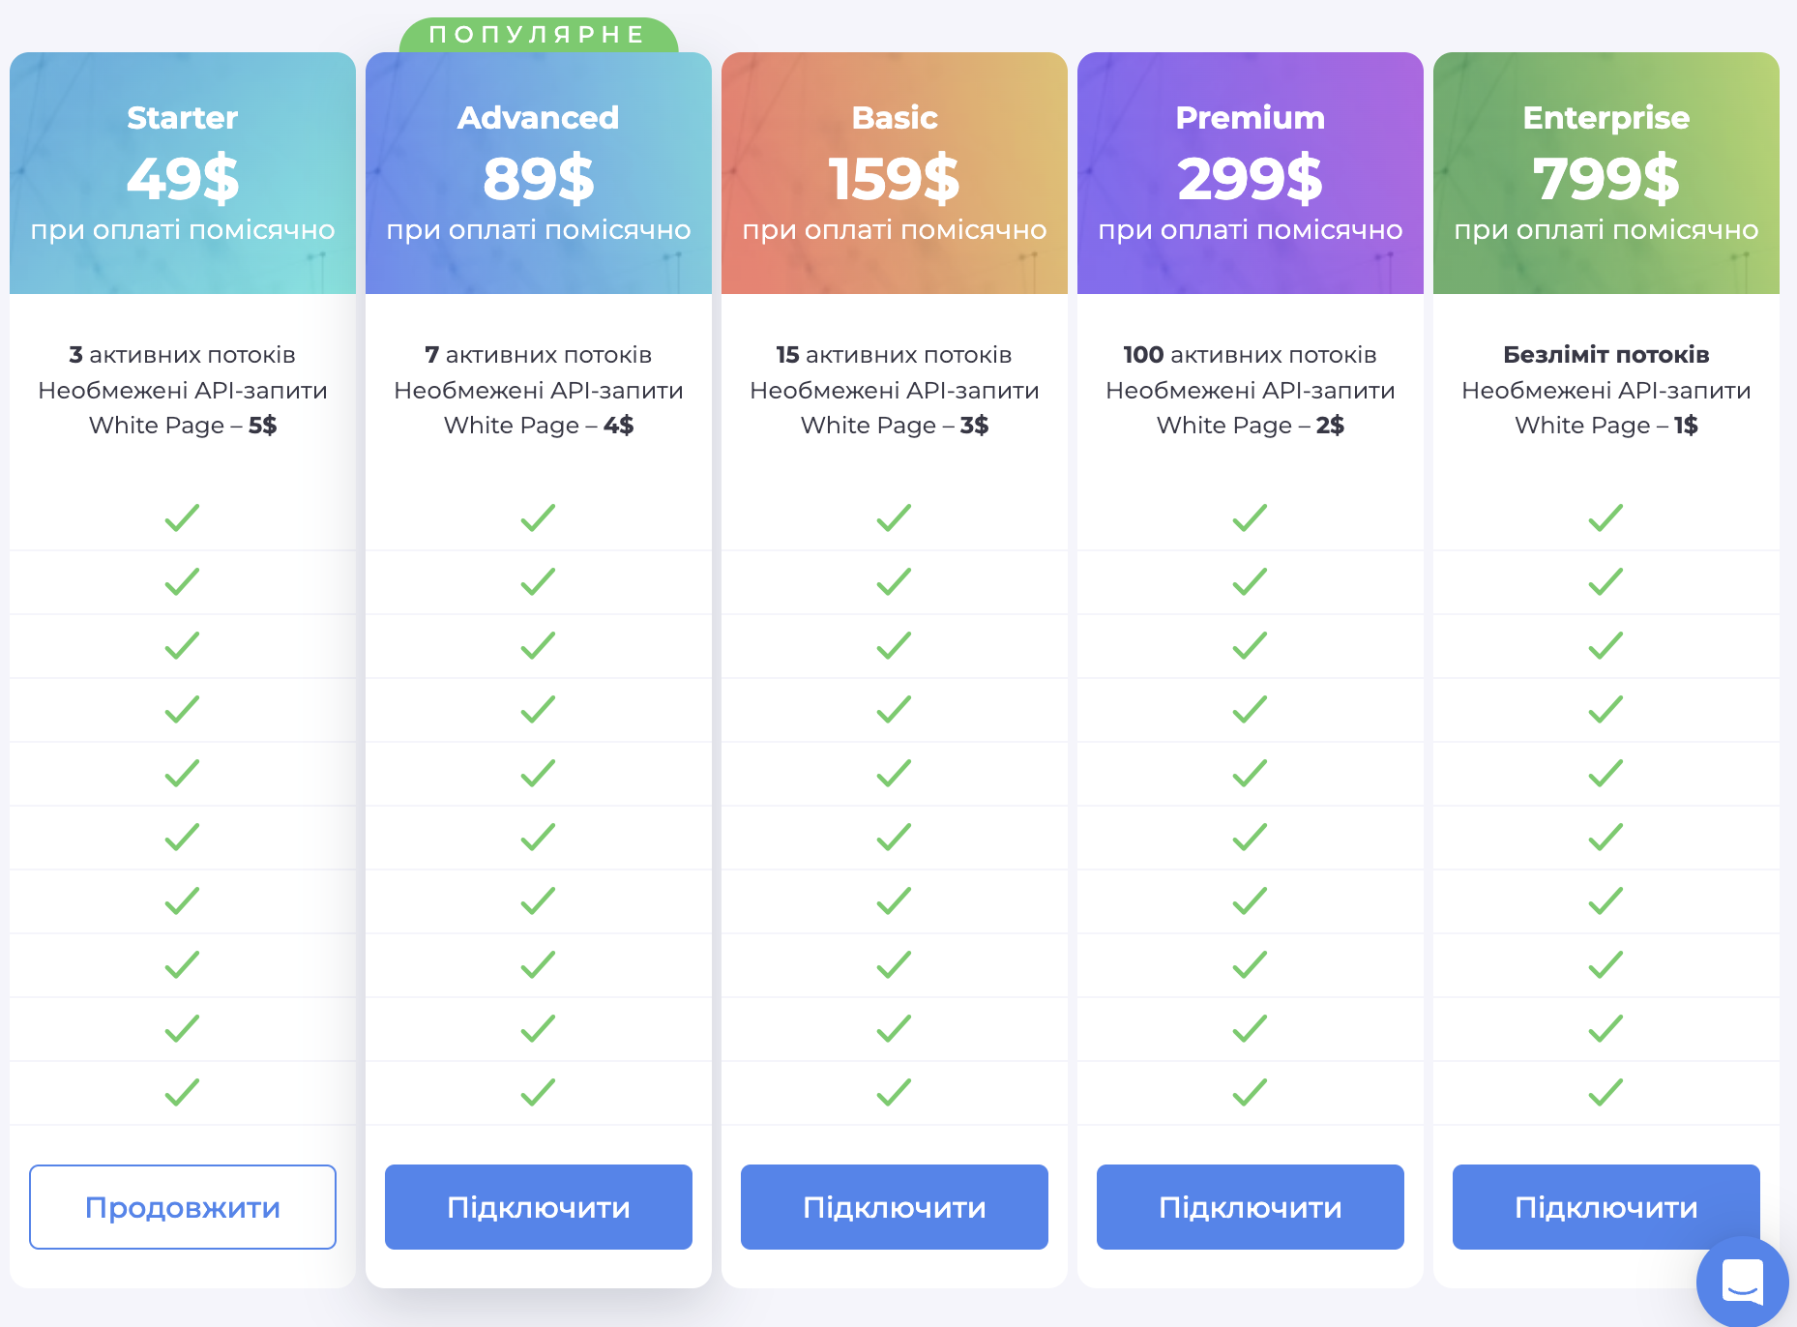The image size is (1797, 1327).
Task: Click first checkmark in Basic column
Action: (x=894, y=518)
